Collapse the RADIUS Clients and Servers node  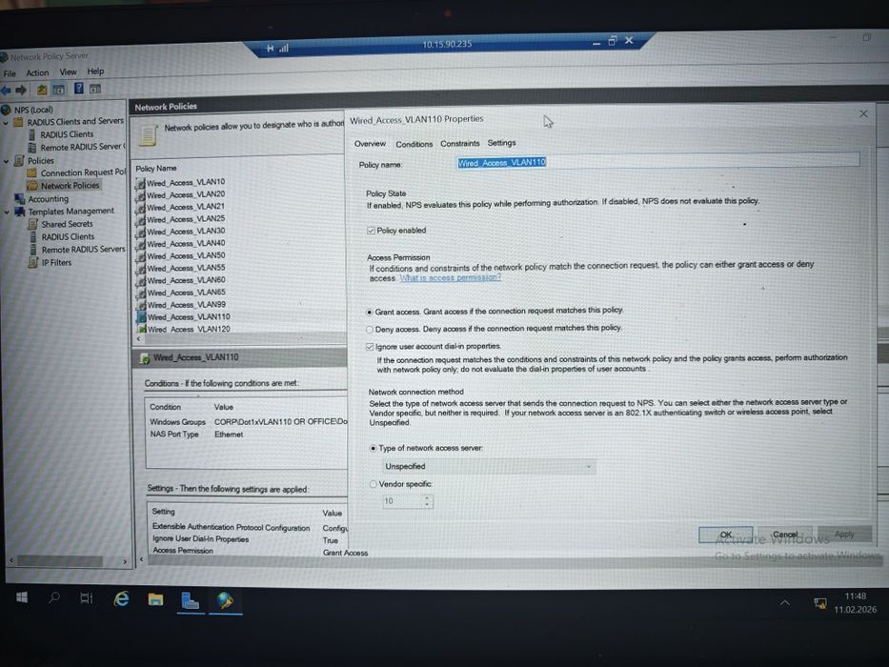click(6, 123)
